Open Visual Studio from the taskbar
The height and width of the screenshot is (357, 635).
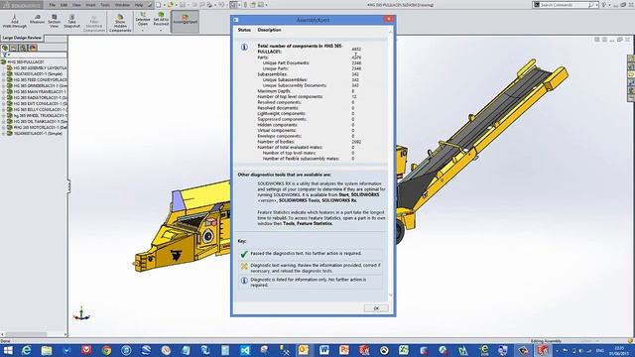pyautogui.click(x=245, y=350)
